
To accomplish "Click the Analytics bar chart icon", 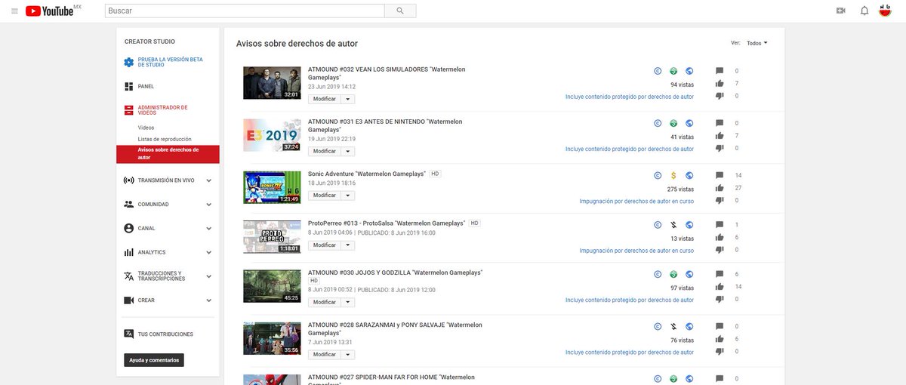I will coord(129,252).
